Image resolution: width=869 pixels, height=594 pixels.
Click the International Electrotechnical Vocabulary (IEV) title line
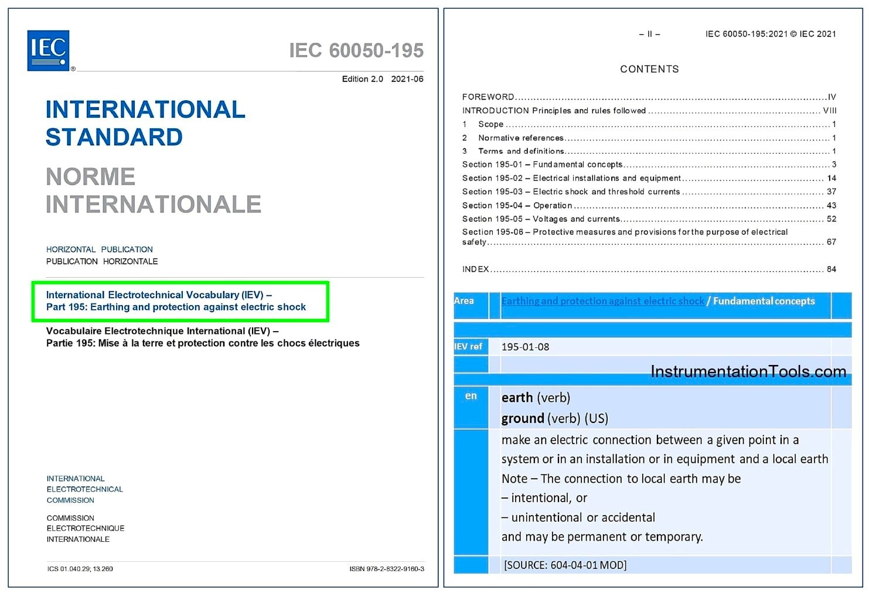[x=159, y=295]
